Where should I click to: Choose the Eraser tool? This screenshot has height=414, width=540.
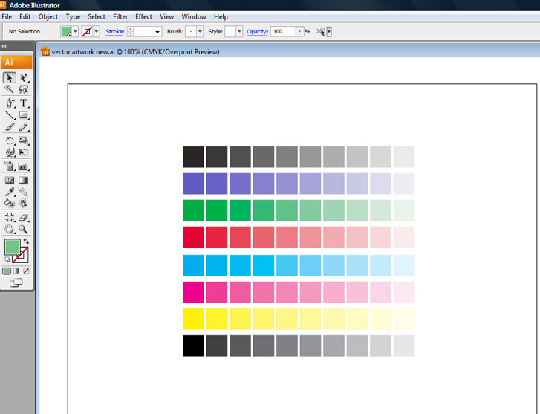(x=24, y=217)
